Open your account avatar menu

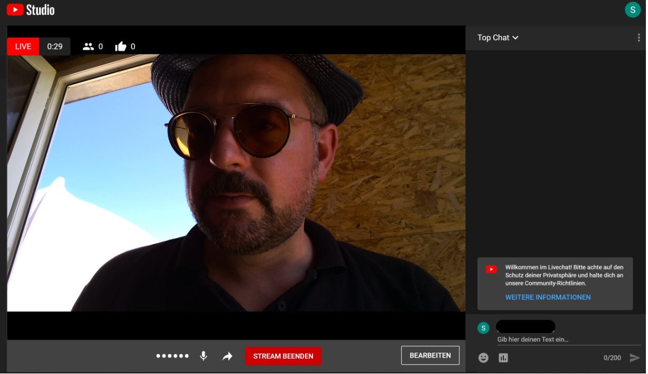(632, 9)
